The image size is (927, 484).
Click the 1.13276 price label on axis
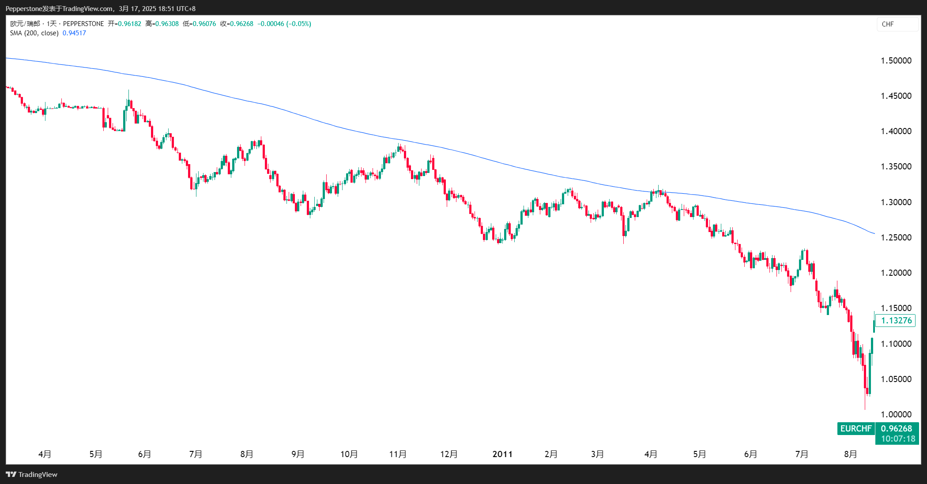pos(896,320)
